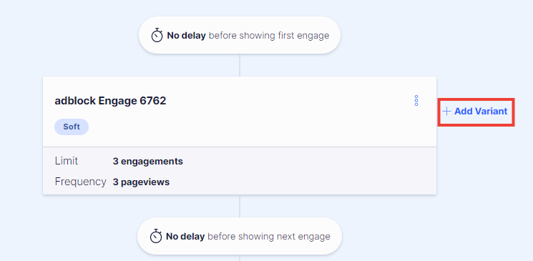Click the bold No delay text in top pill
Image resolution: width=533 pixels, height=261 pixels.
click(x=186, y=36)
